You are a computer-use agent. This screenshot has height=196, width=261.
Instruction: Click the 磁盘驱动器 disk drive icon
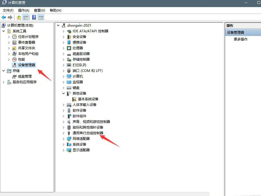[x=69, y=54]
